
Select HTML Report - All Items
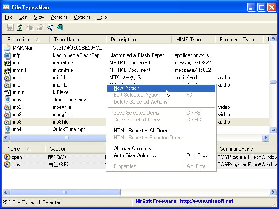pyautogui.click(x=161, y=131)
